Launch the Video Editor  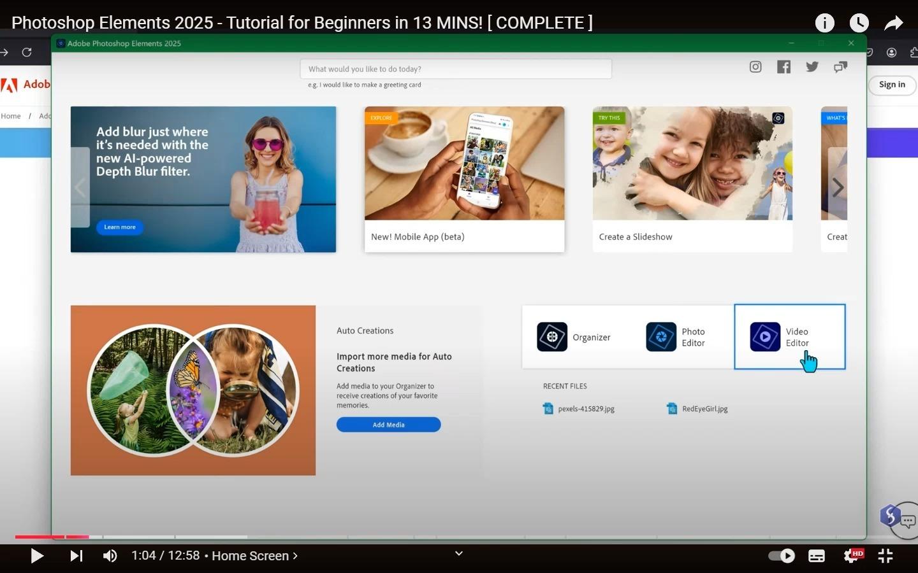pos(789,337)
